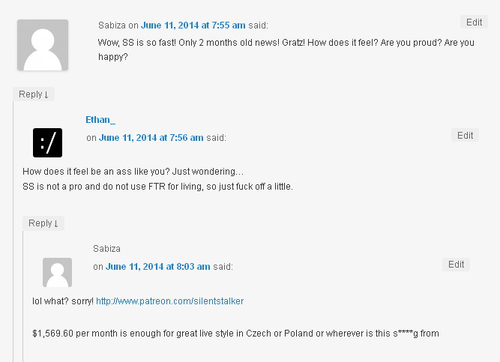Click Sabiza's avatar on the top comment
The width and height of the screenshot is (500, 362).
tap(42, 45)
